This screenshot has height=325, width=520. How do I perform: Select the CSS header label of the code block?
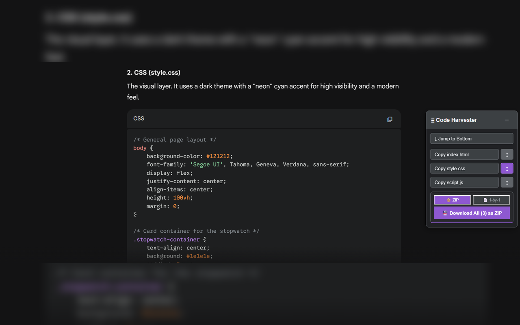coord(139,118)
